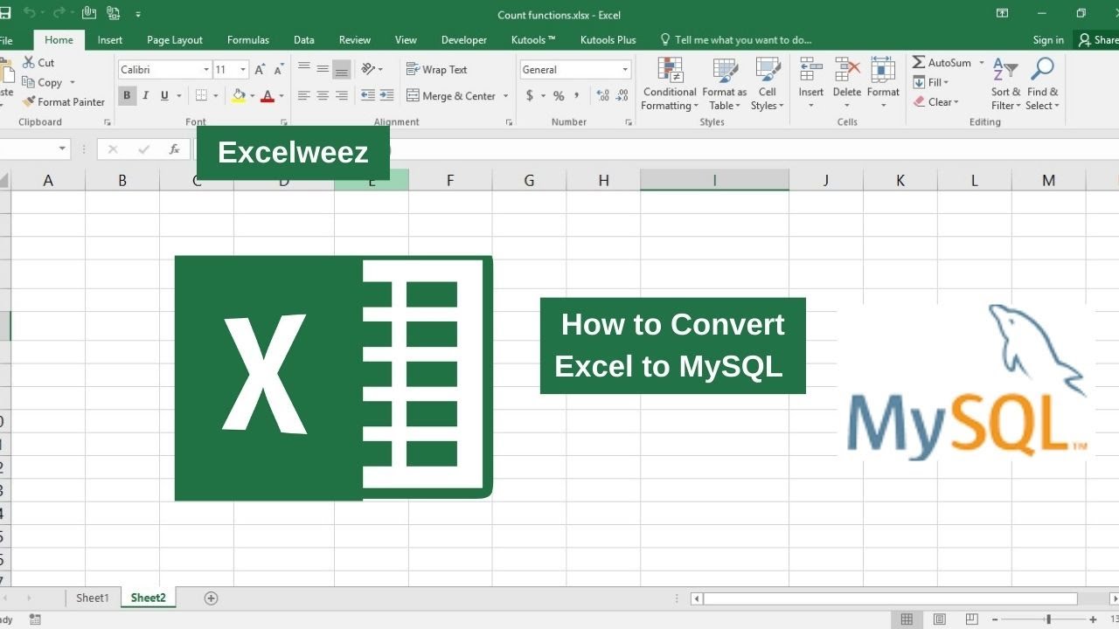1119x629 pixels.
Task: Click the Sign in link
Action: [x=1048, y=40]
